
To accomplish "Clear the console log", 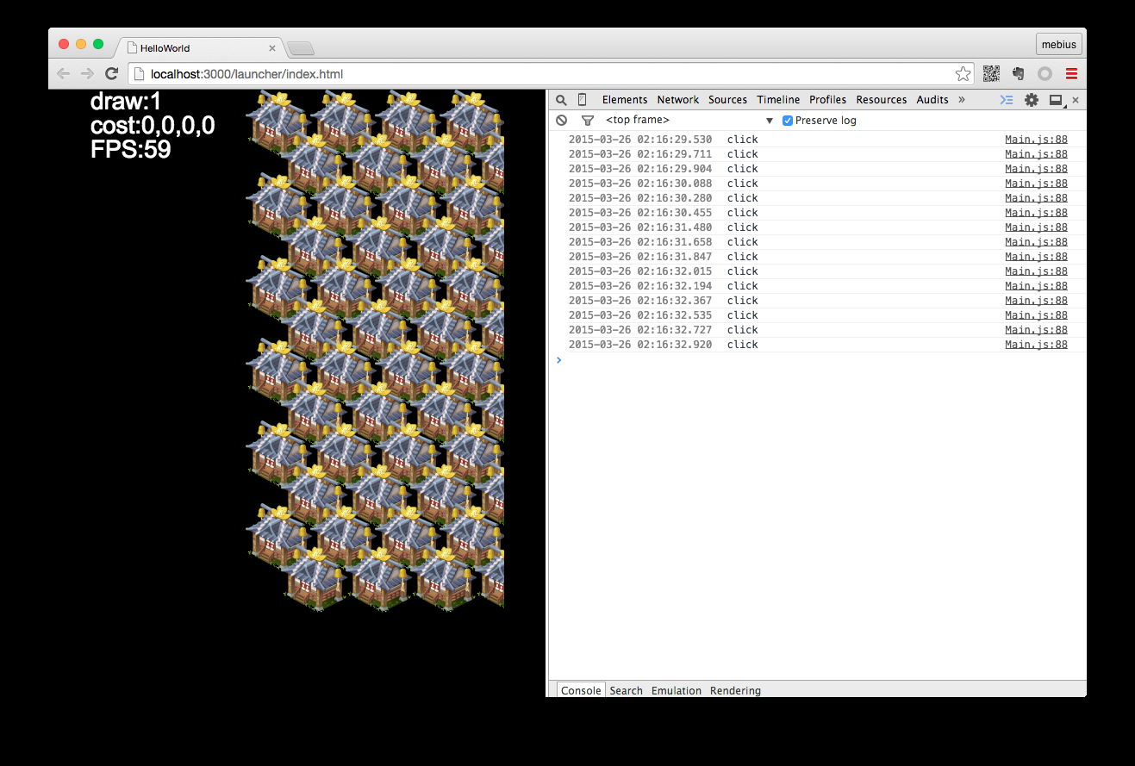I will (x=562, y=121).
